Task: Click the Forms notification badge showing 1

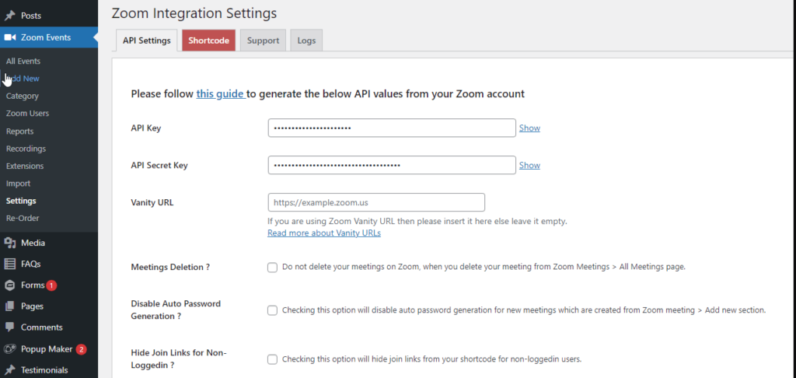Action: [51, 285]
